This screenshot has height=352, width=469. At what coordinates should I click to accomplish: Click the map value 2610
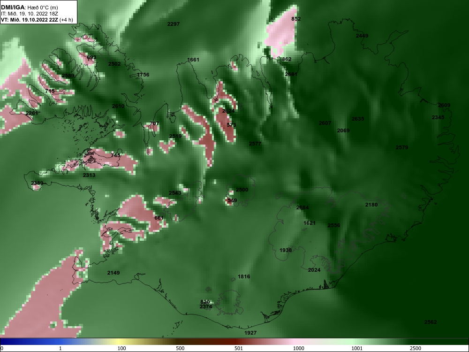point(118,106)
